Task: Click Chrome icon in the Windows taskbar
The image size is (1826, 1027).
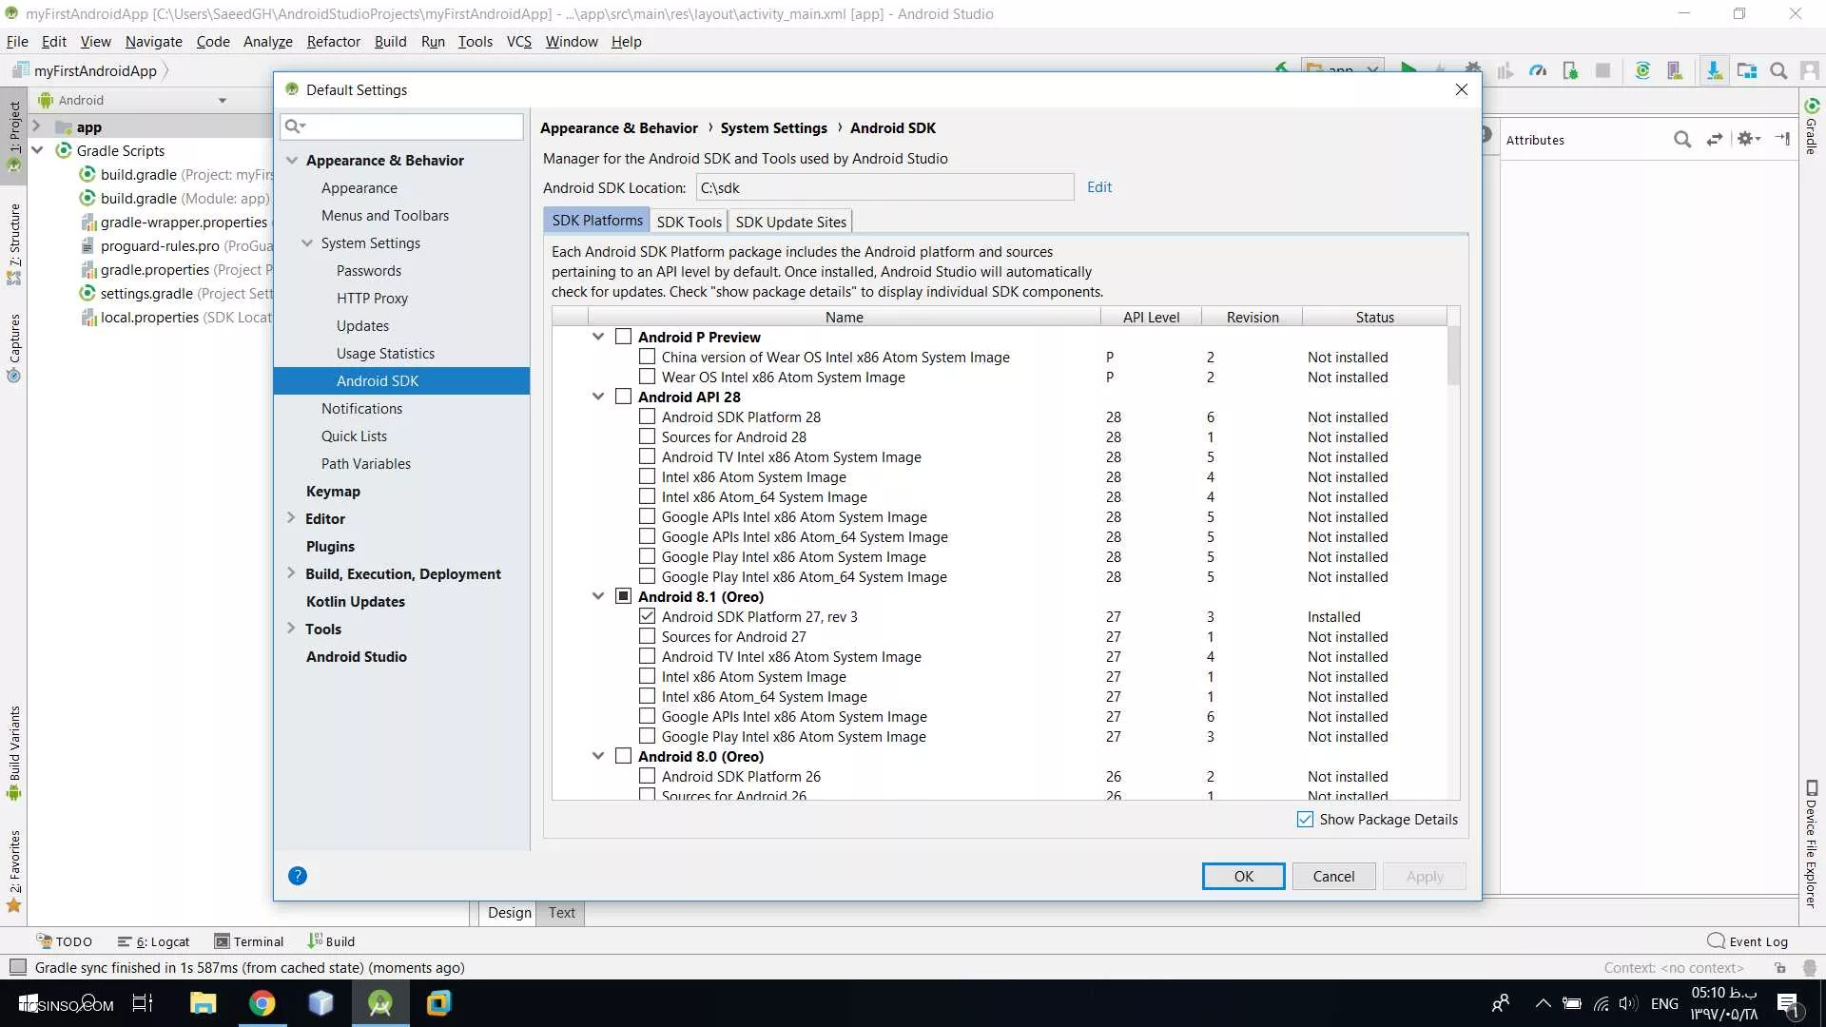Action: point(262,1003)
